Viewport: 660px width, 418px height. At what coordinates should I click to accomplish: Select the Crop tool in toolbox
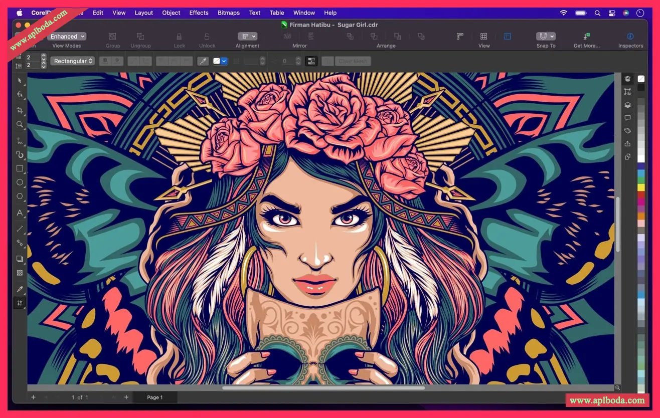pos(20,110)
